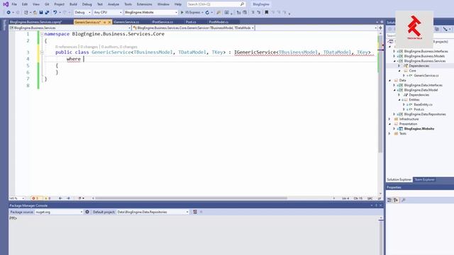Open the Analyze menu
454x255 pixels.
point(113,4)
